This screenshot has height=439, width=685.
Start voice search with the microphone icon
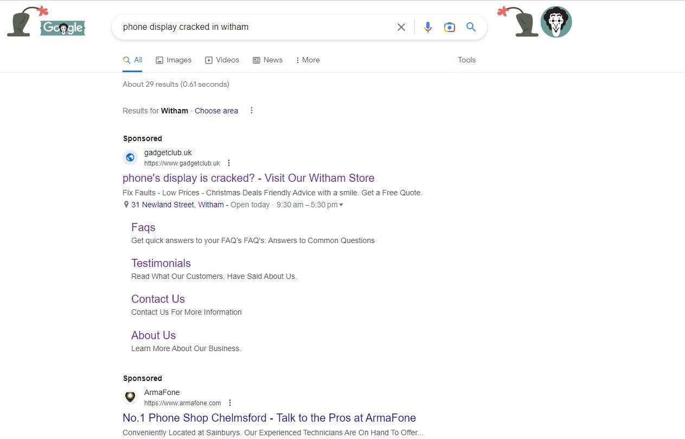428,27
